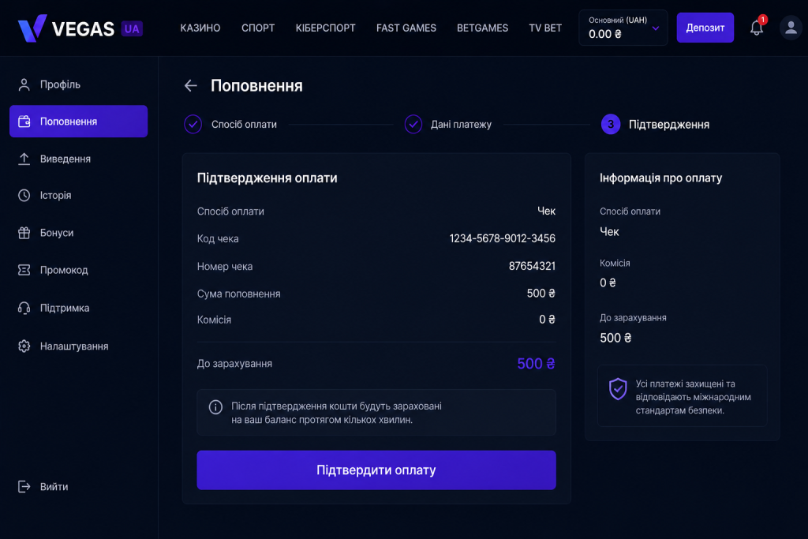Click the back arrow beside Поповнення
808x539 pixels.
[x=191, y=85]
